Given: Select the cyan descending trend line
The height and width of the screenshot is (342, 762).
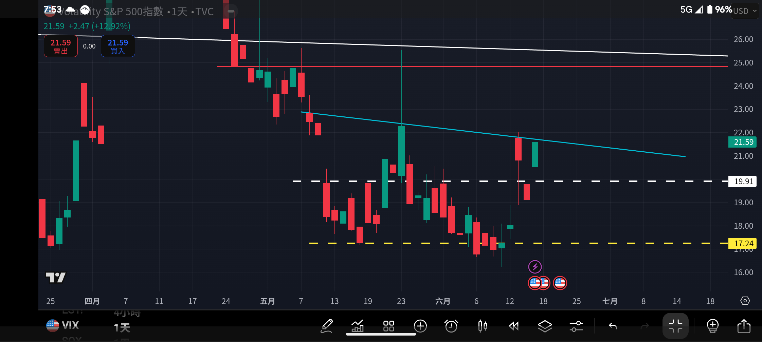Looking at the screenshot, I should pos(493,134).
